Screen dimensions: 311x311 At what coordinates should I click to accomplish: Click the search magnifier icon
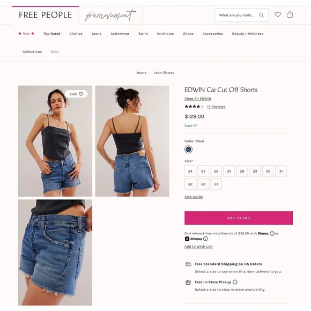[261, 15]
